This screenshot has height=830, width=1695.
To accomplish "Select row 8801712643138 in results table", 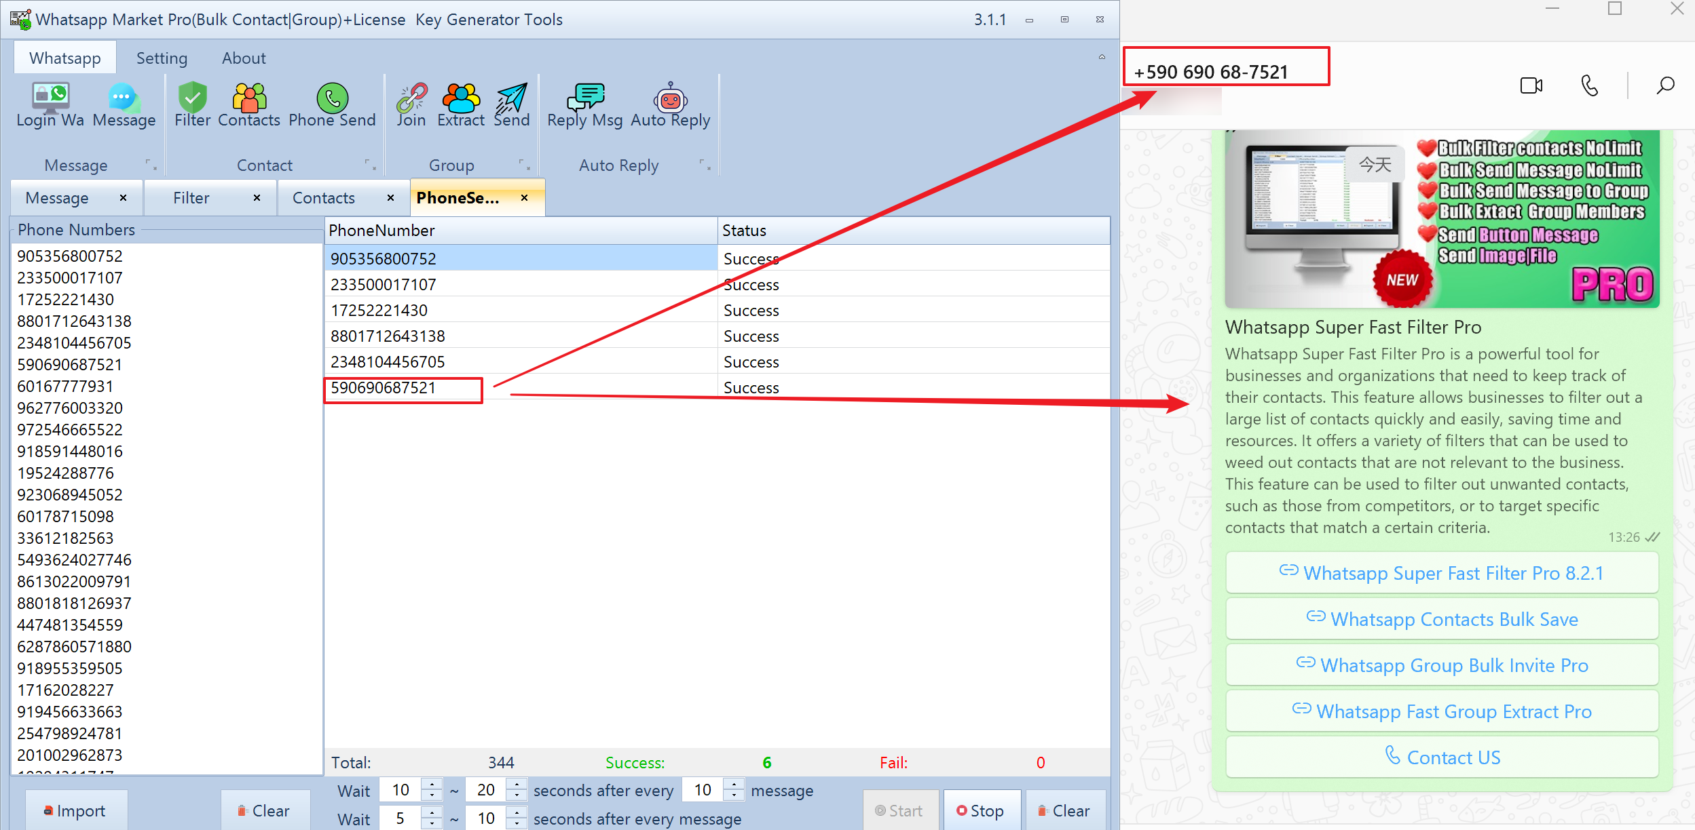I will coord(717,336).
